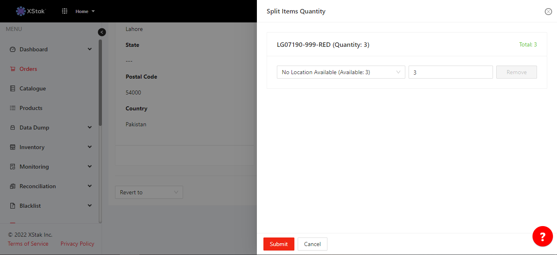
Task: Open the apps grid icon
Action: [x=64, y=11]
